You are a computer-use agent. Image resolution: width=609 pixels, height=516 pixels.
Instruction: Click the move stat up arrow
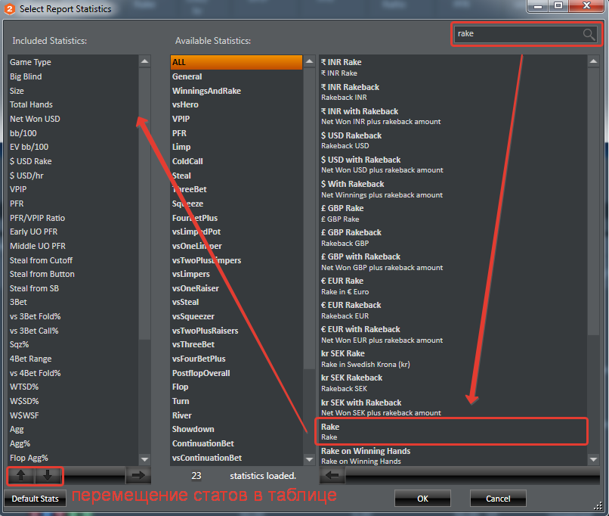tap(21, 476)
